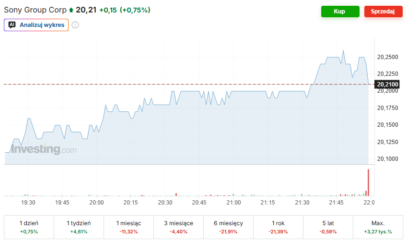Click the Sony Group Corp title
Screen dimensions: 407x242
35,10
